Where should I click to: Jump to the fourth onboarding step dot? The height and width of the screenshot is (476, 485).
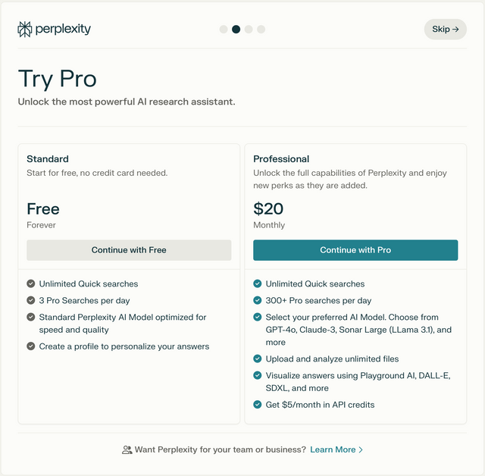[261, 30]
